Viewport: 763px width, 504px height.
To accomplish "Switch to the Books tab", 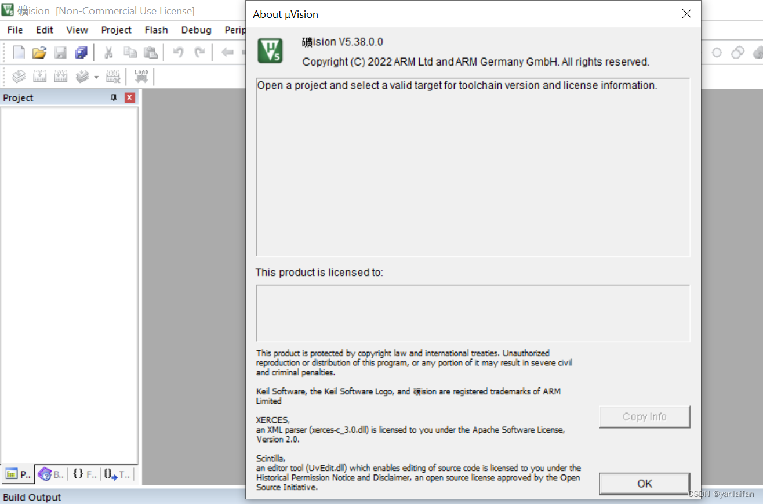I will (51, 474).
